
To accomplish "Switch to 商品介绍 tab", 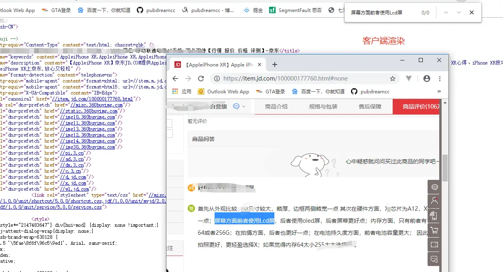I will click(x=276, y=107).
